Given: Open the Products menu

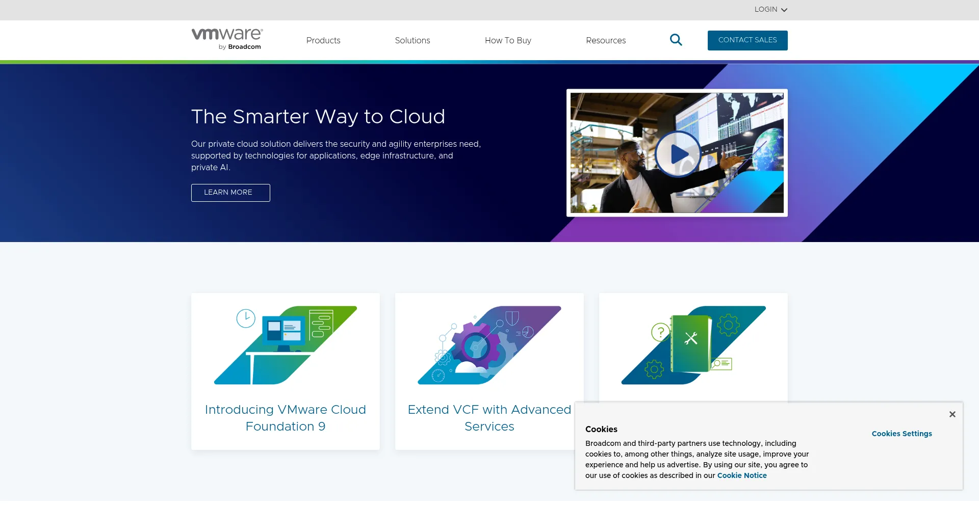Looking at the screenshot, I should click(323, 40).
